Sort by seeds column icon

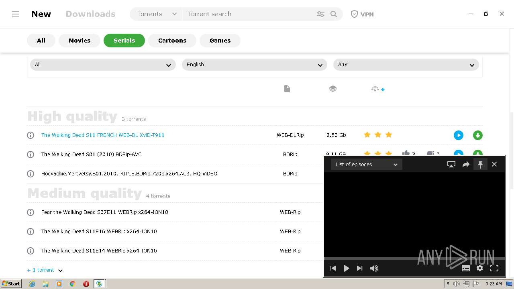pyautogui.click(x=378, y=89)
